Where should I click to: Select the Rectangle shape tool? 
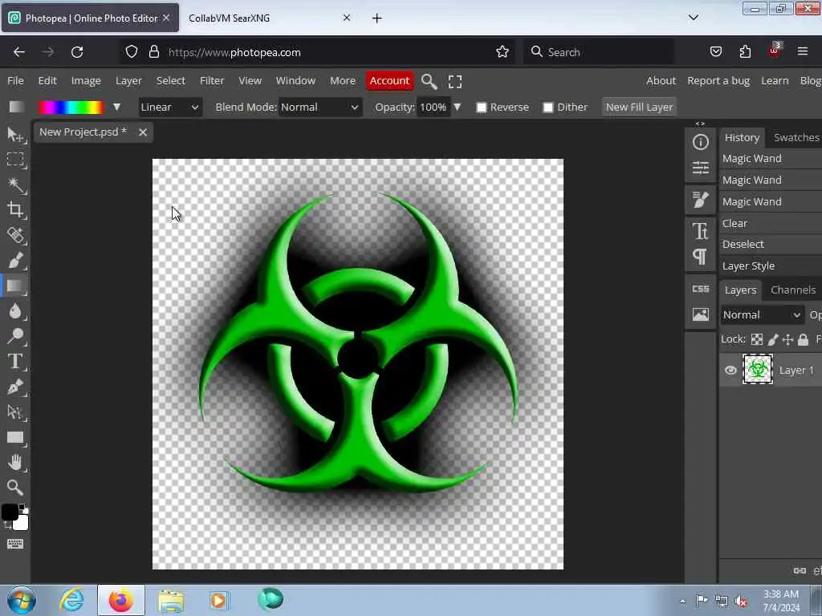(15, 437)
